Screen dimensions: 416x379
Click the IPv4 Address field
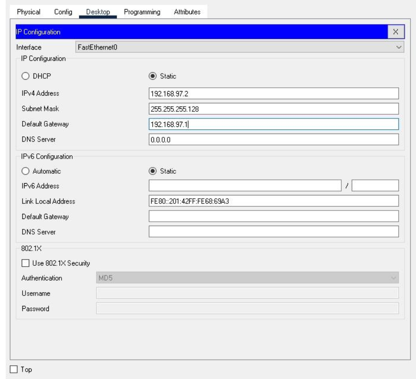pos(273,93)
